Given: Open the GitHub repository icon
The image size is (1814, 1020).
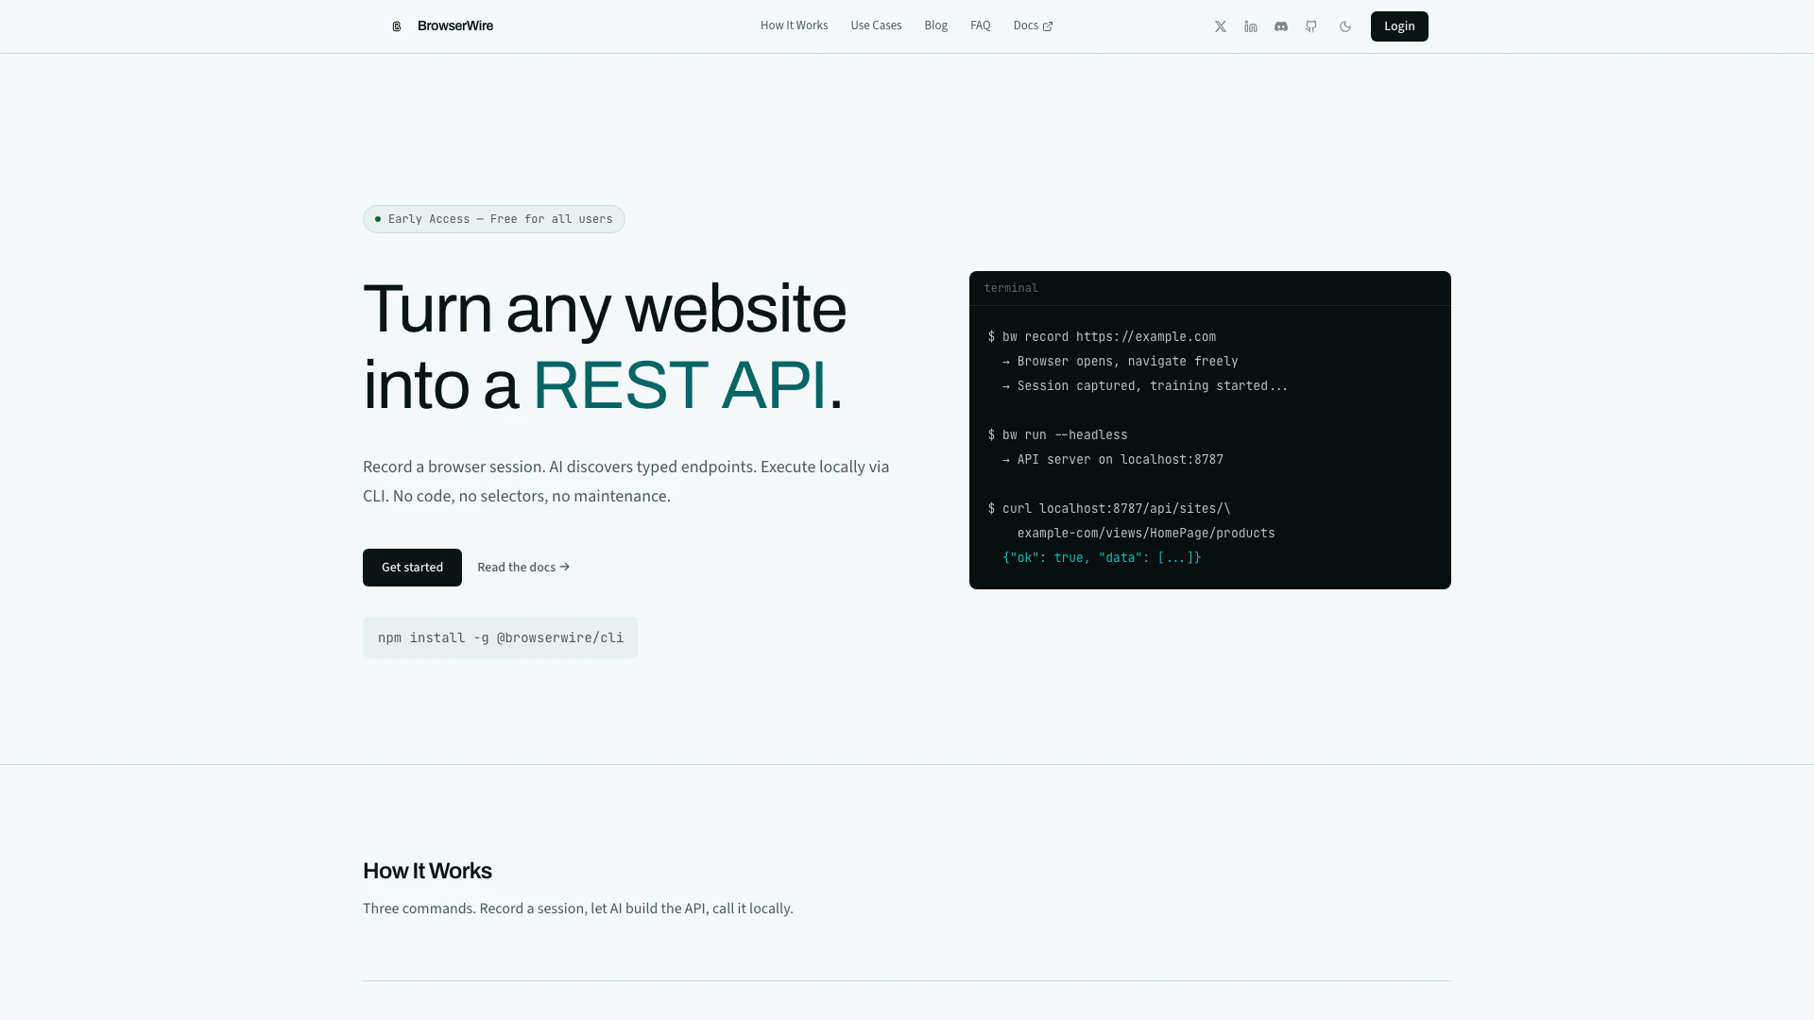Looking at the screenshot, I should [1311, 26].
